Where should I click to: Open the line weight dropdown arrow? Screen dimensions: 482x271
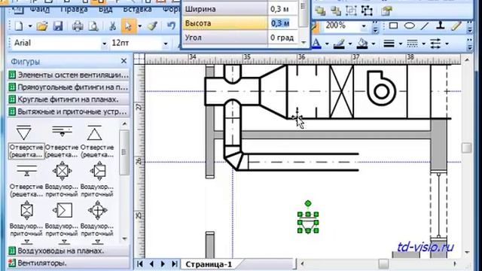[401, 44]
